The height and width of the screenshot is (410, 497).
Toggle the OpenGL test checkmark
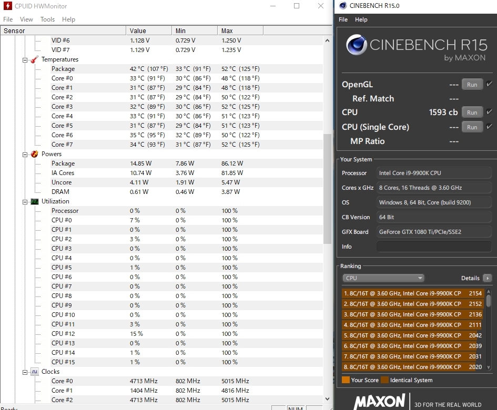[489, 84]
